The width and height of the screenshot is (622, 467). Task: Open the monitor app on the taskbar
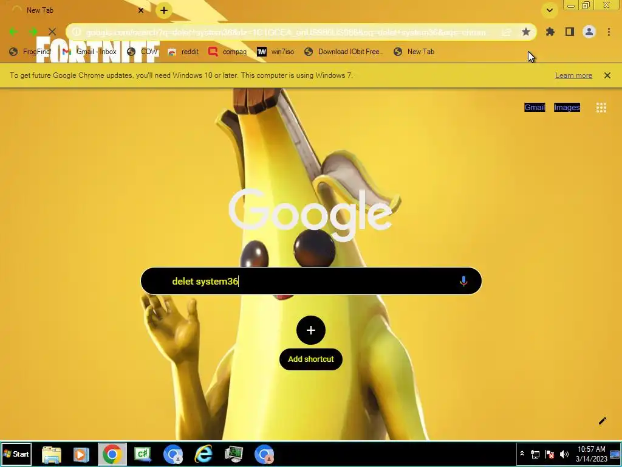[x=234, y=454]
